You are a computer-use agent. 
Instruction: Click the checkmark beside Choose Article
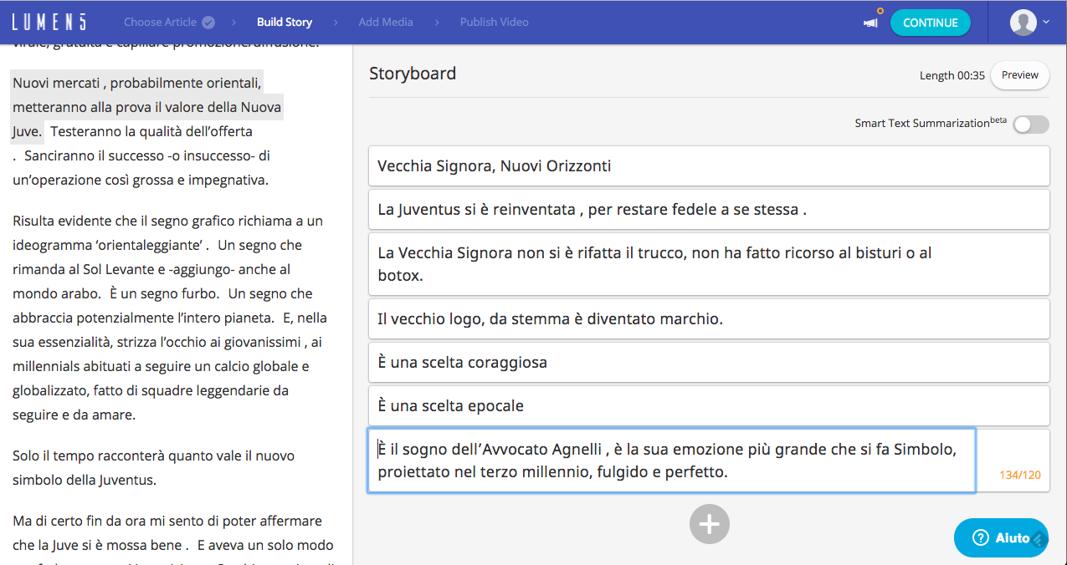click(x=208, y=23)
